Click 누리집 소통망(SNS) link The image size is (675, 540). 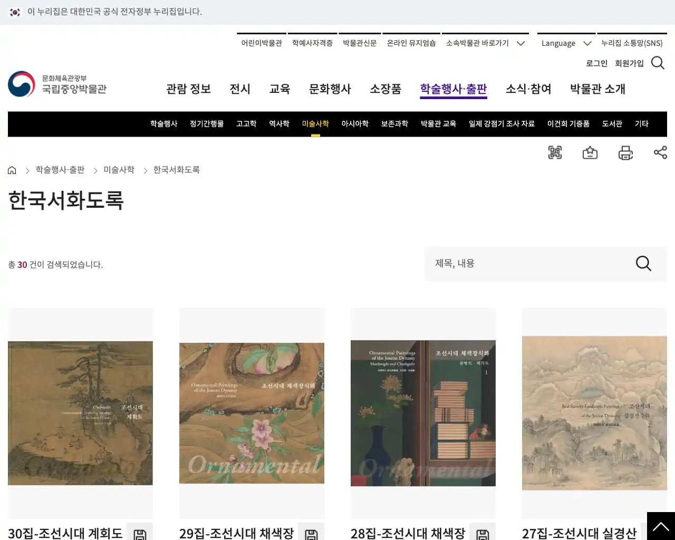tap(632, 43)
